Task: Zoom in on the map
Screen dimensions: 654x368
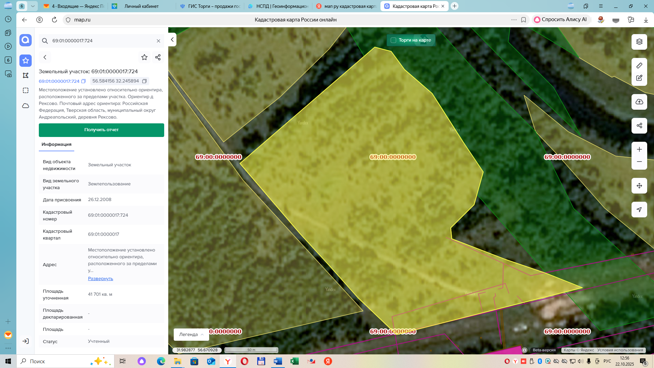Action: pyautogui.click(x=639, y=149)
